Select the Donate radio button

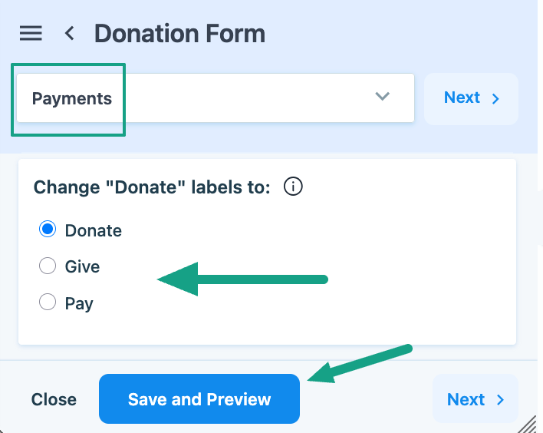[x=48, y=230]
